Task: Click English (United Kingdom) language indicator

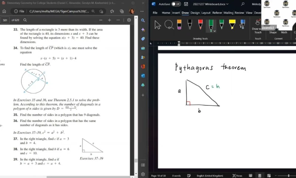Action: [x=210, y=176]
